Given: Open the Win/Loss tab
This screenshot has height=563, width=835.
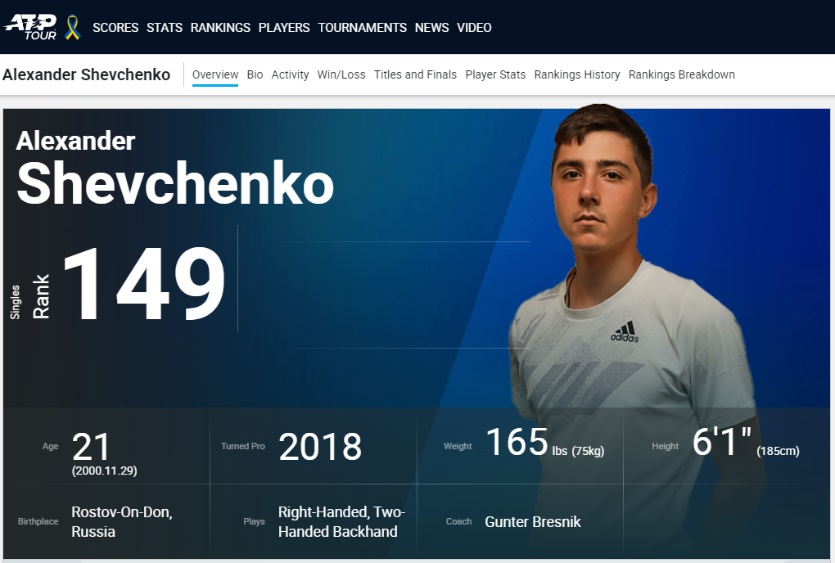Looking at the screenshot, I should (341, 74).
